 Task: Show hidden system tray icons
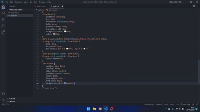click(x=166, y=109)
